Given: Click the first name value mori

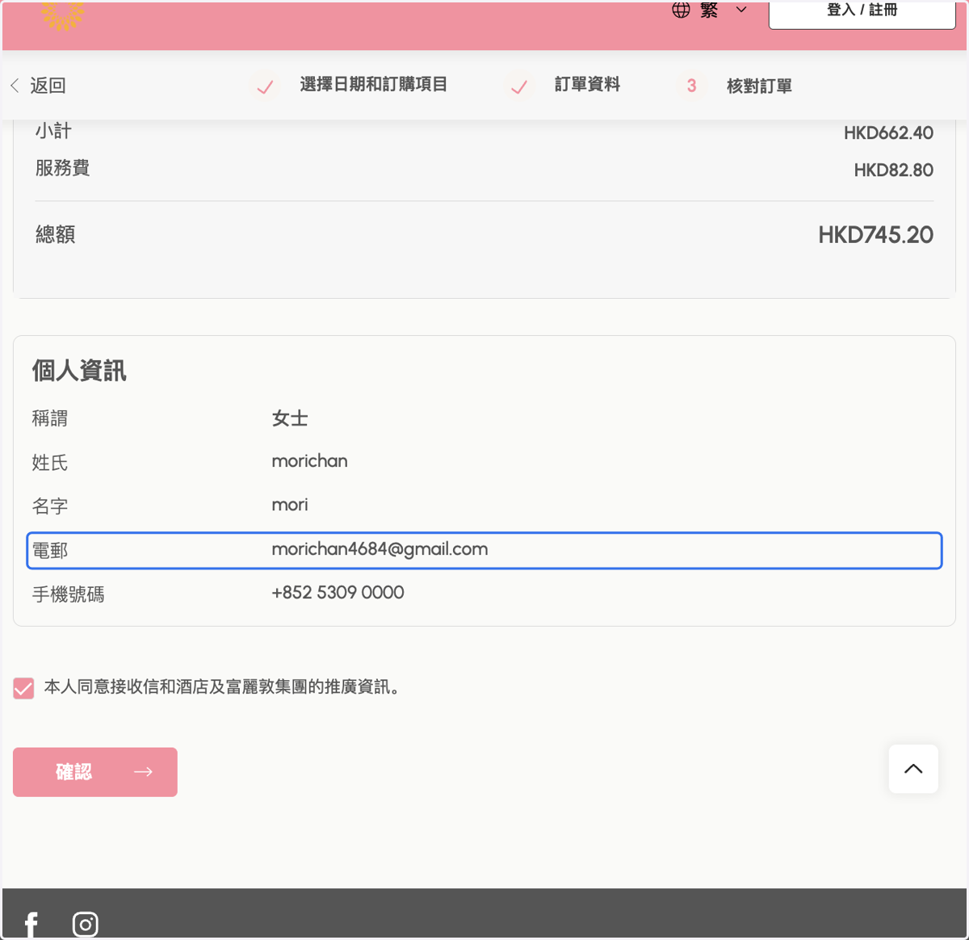Looking at the screenshot, I should (x=289, y=505).
